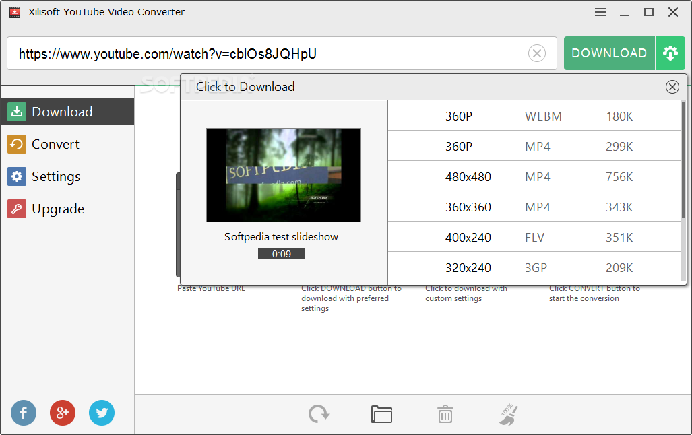Click the 0:09 duration label

[x=281, y=254]
